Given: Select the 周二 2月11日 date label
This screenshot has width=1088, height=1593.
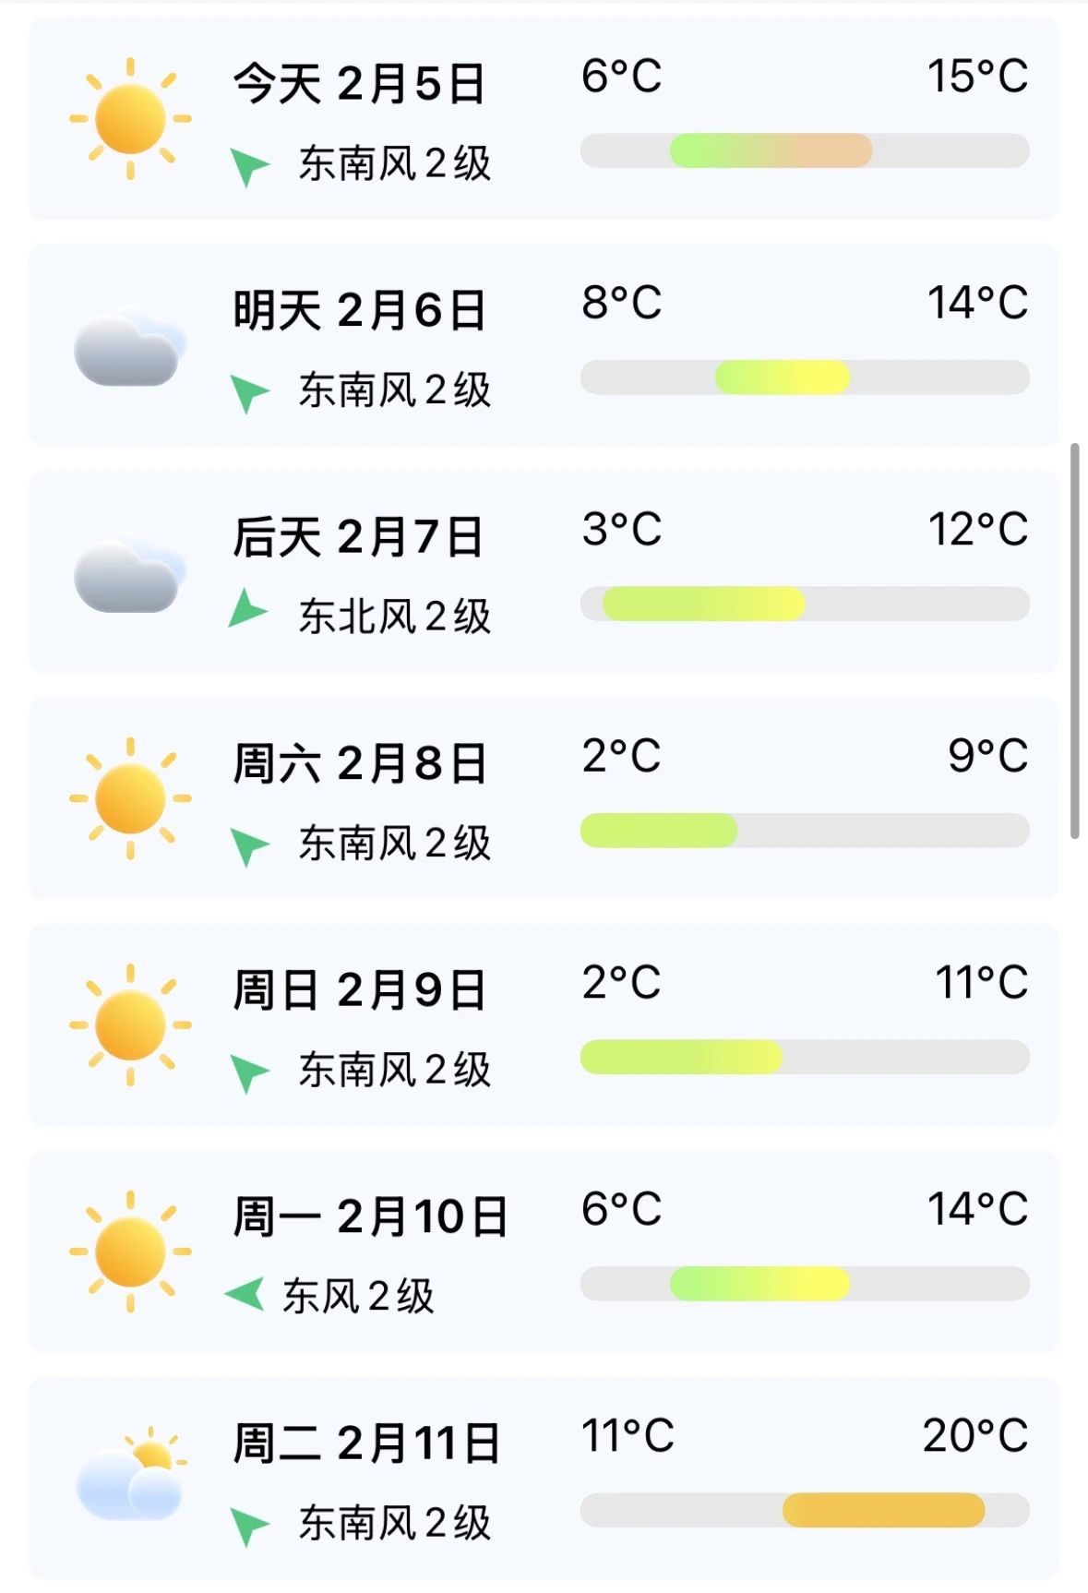Looking at the screenshot, I should click(x=366, y=1443).
